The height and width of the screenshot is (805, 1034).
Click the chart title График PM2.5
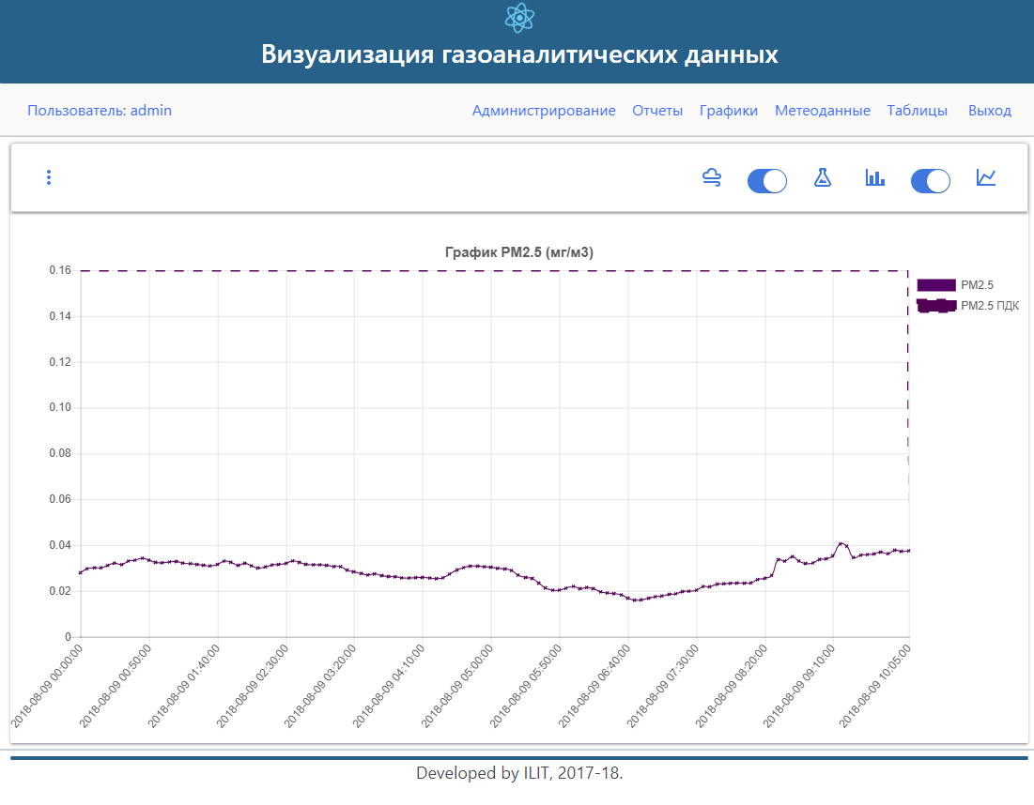(518, 252)
